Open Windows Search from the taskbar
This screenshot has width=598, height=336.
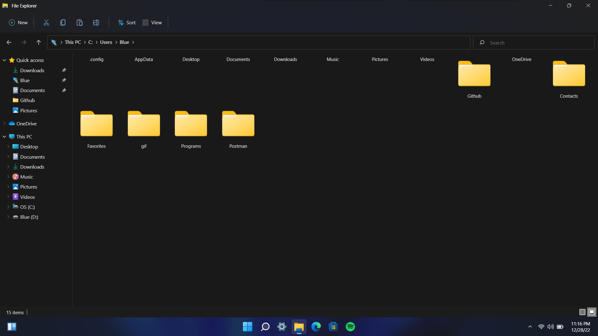(x=265, y=327)
